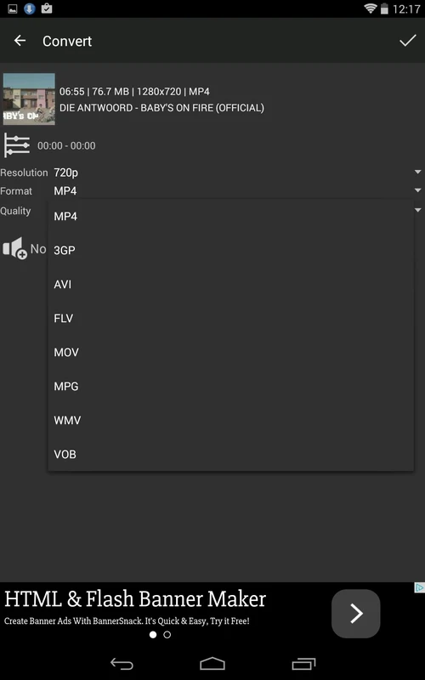The width and height of the screenshot is (425, 680).
Task: Tap the Android home navigation button
Action: click(212, 664)
